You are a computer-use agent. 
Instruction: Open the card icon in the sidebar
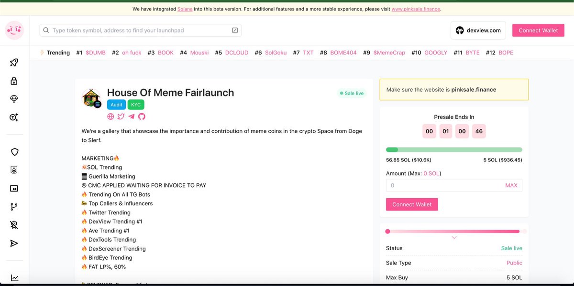14,189
